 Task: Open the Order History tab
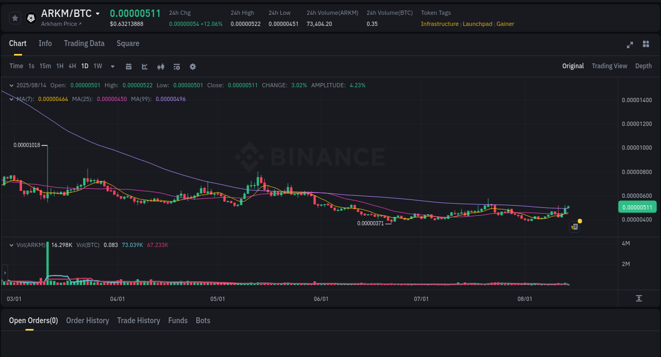(x=87, y=321)
